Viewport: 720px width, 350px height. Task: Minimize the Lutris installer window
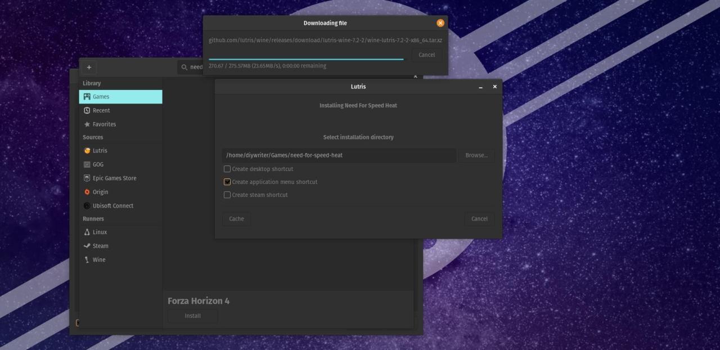coord(480,87)
